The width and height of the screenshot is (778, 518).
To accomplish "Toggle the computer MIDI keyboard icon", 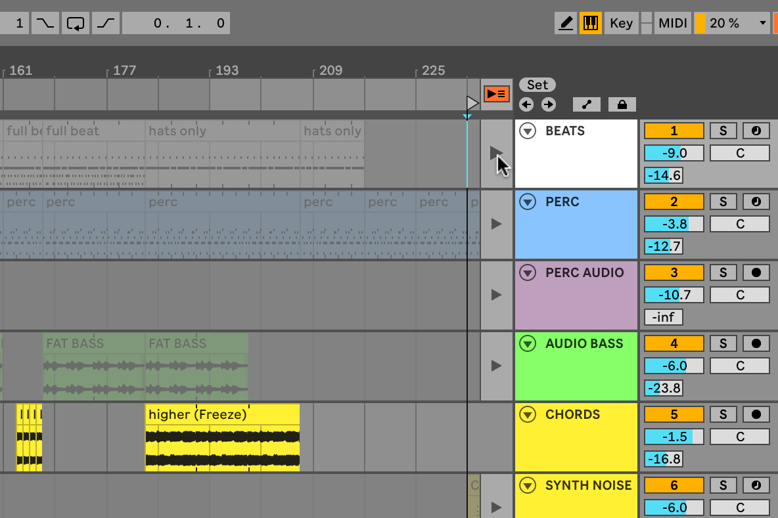I will pyautogui.click(x=590, y=23).
